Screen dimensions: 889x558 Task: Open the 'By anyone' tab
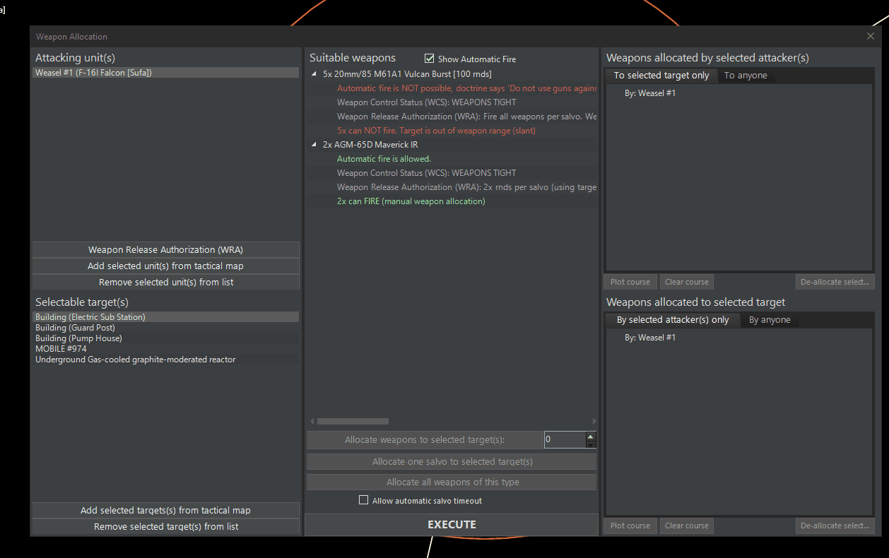click(770, 320)
